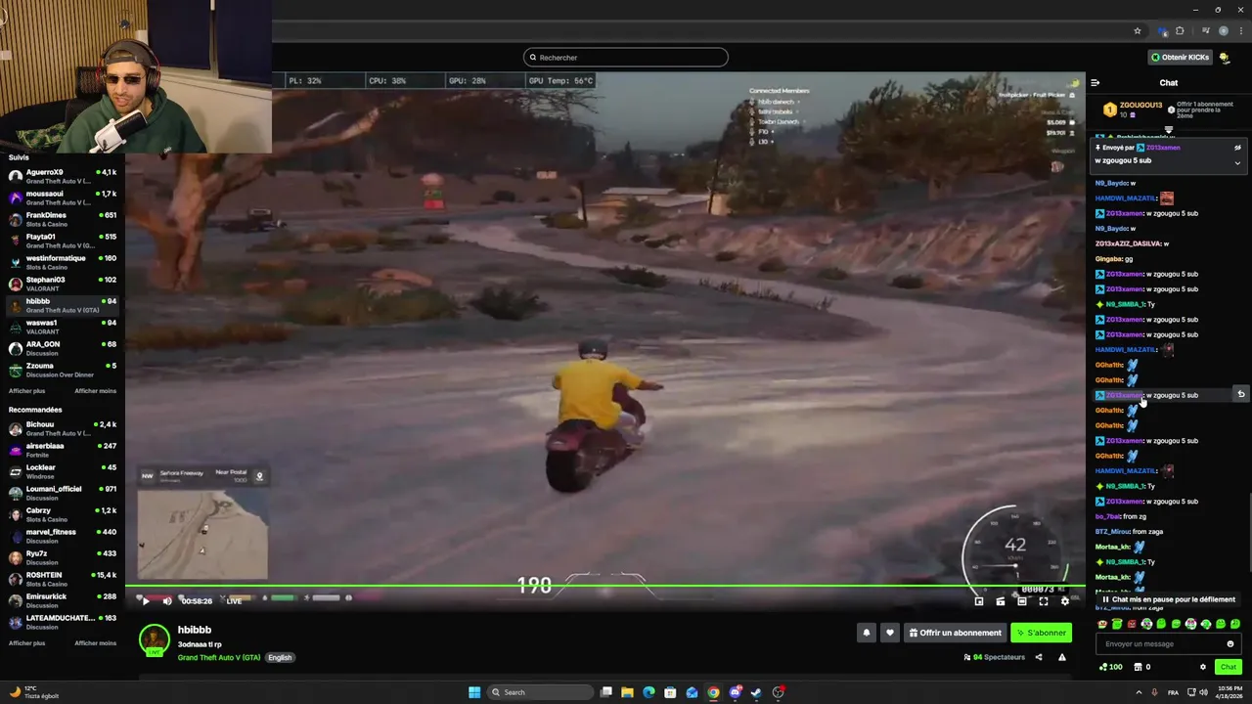Image resolution: width=1252 pixels, height=704 pixels.
Task: Open moussaoui channel in sidebar
Action: [62, 198]
